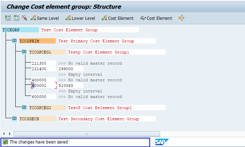Click the Expand all nodes toolbar icon
The height and width of the screenshot is (147, 245).
[8, 18]
